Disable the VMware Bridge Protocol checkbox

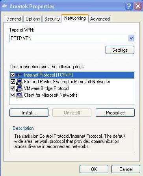point(13,88)
